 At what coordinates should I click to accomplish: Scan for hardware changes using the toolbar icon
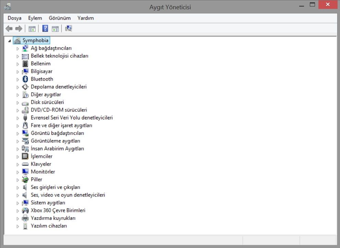[x=69, y=28]
